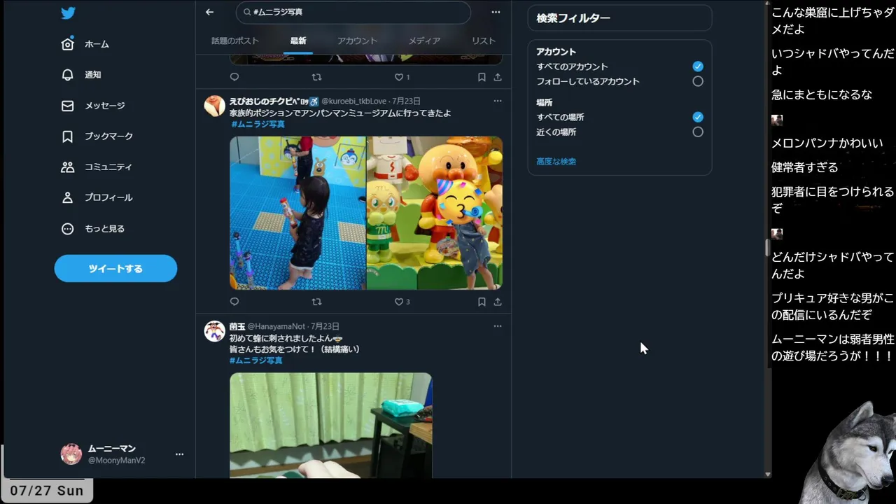896x504 pixels.
Task: Click メッセージ label in sidebar
Action: pos(105,106)
